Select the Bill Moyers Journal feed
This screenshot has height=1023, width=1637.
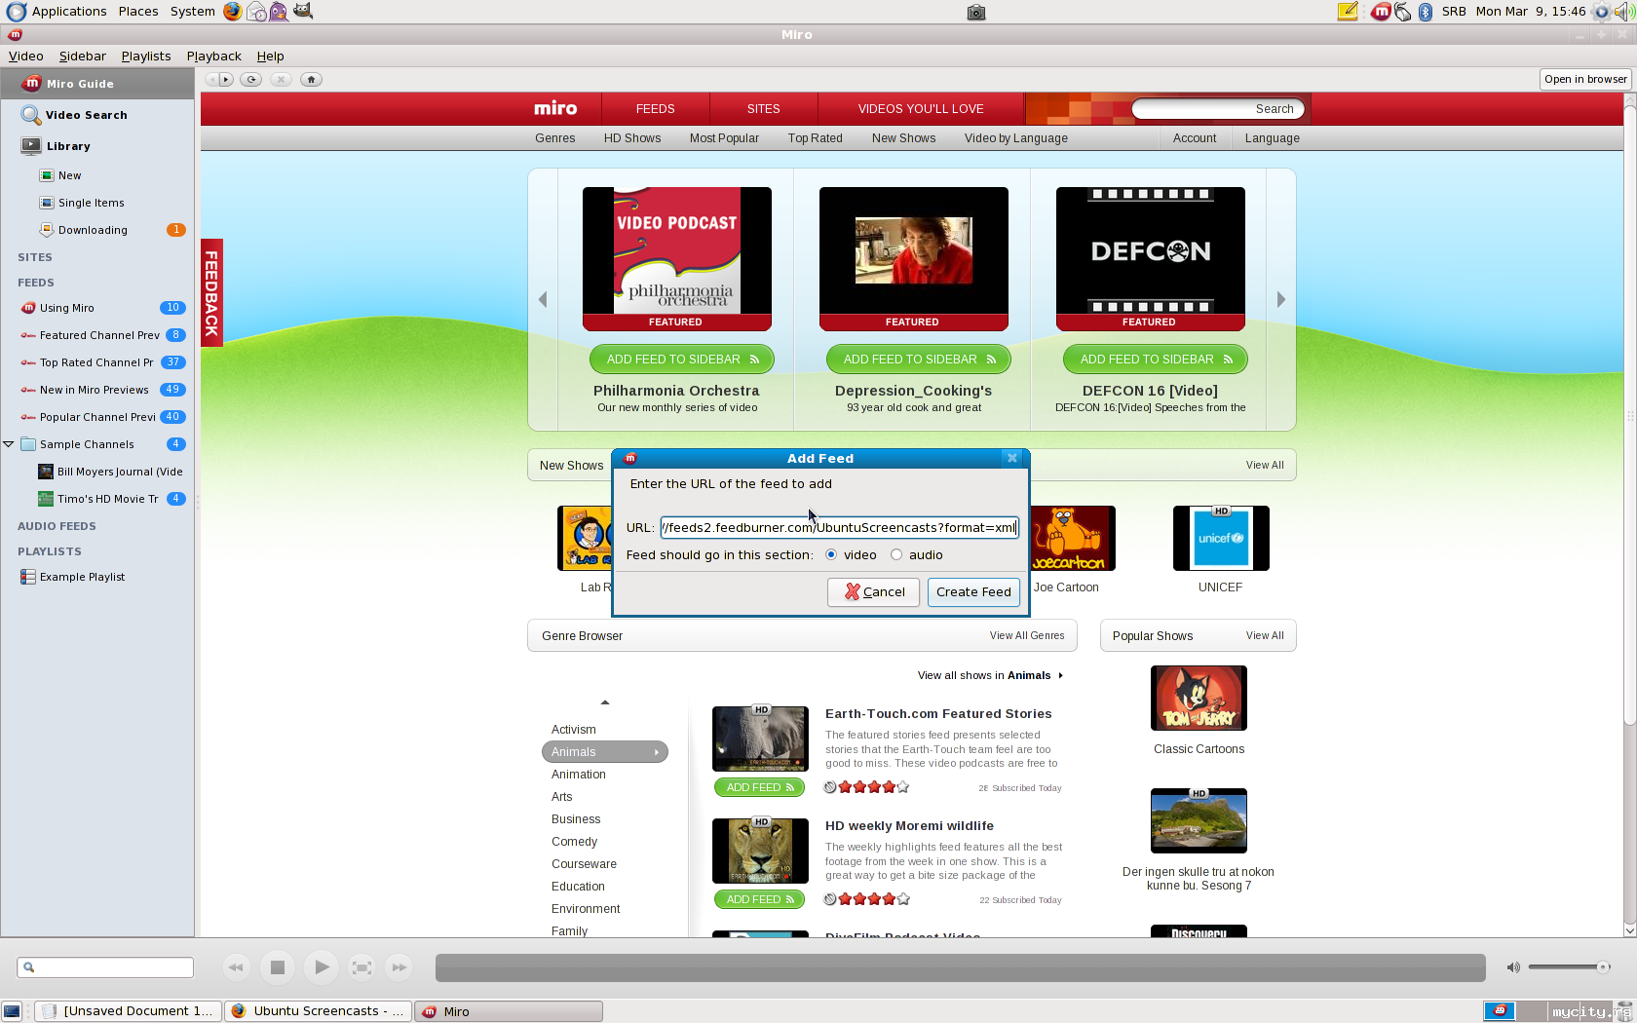97,472
